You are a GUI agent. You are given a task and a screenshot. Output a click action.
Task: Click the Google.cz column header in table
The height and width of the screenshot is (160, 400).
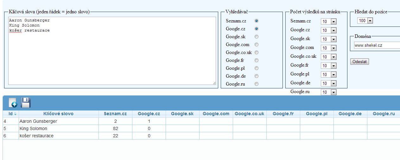click(149, 114)
